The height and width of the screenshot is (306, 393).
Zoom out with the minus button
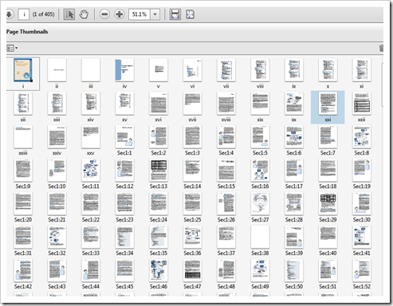104,14
